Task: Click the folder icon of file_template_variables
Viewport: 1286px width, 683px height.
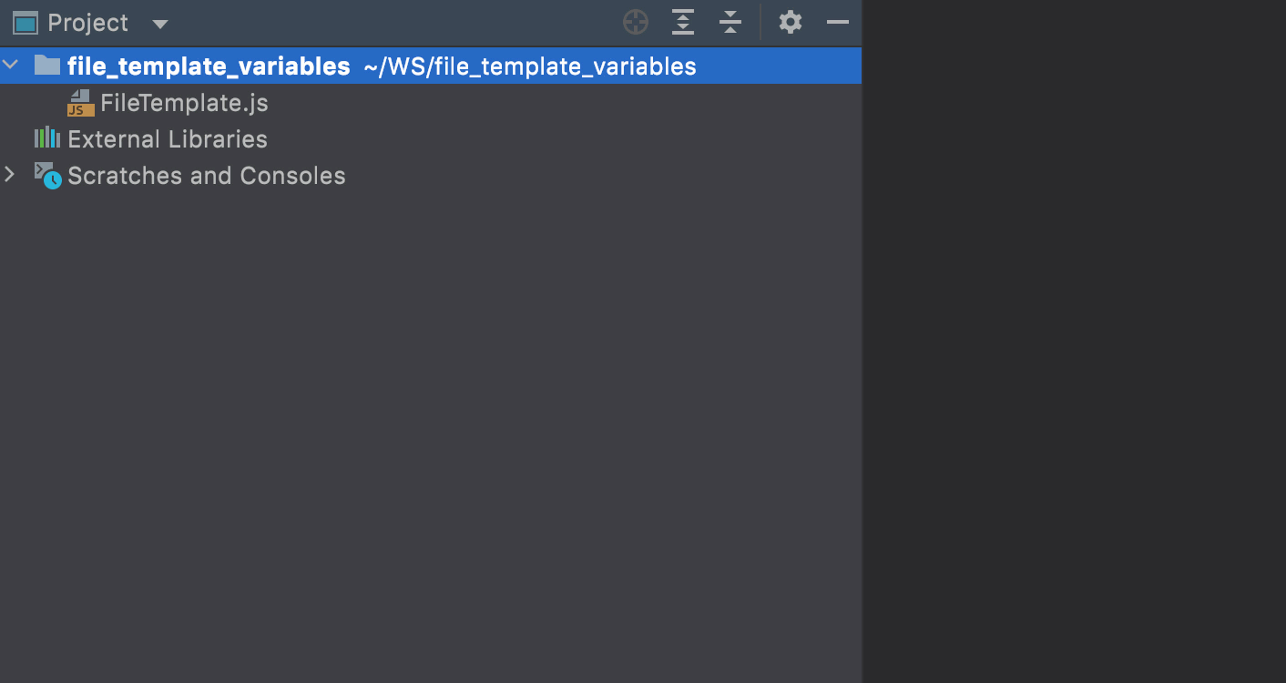Action: point(46,65)
